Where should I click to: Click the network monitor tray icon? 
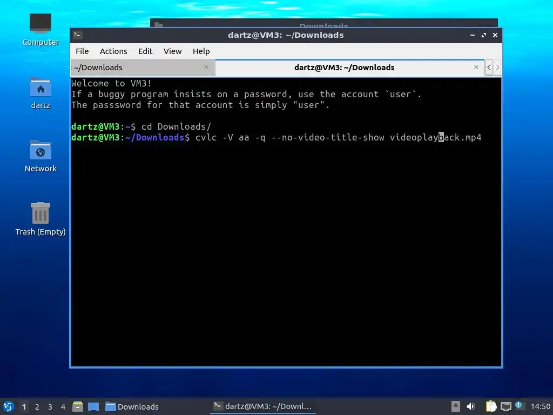pyautogui.click(x=505, y=406)
